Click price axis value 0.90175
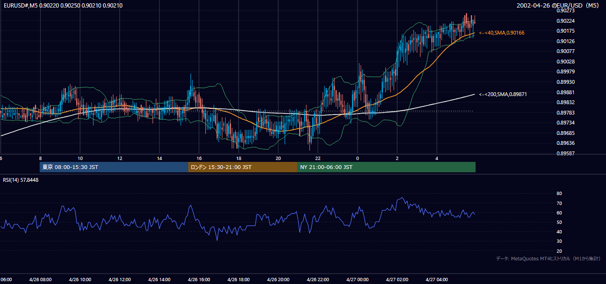 [566, 31]
